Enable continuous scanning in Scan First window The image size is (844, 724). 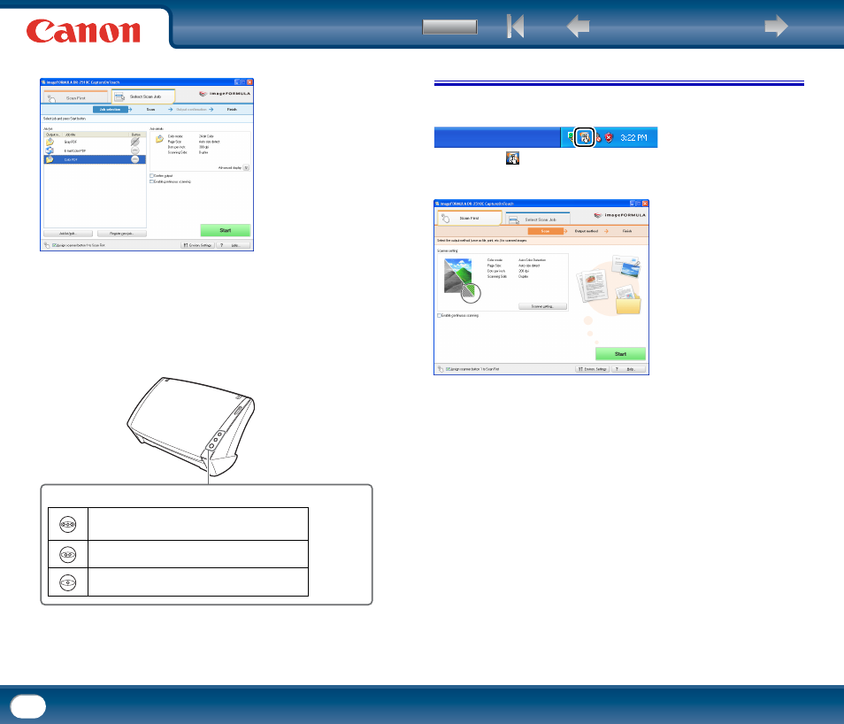point(439,316)
